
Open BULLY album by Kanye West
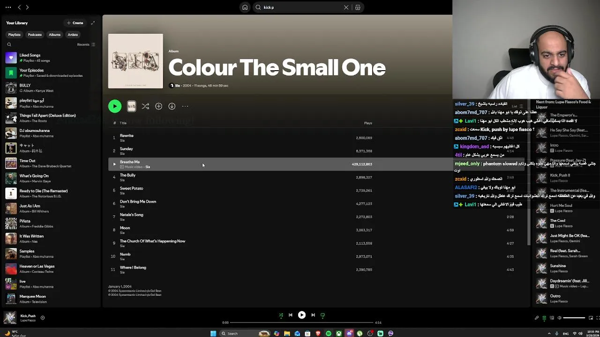coord(51,88)
